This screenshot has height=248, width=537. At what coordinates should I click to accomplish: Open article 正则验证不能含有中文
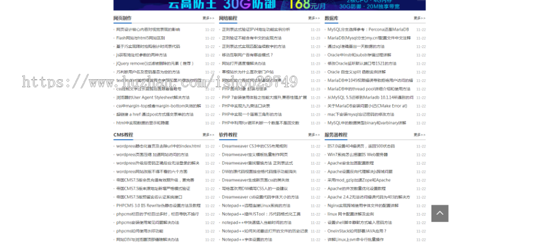click(x=252, y=38)
